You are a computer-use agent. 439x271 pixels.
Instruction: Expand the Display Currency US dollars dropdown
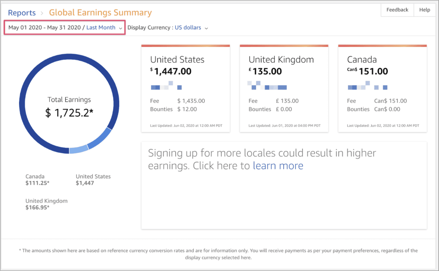point(206,28)
